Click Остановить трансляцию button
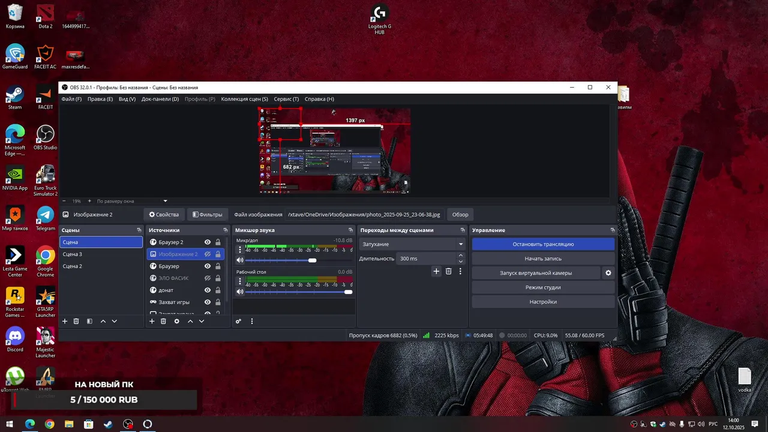The width and height of the screenshot is (768, 432). coord(543,244)
